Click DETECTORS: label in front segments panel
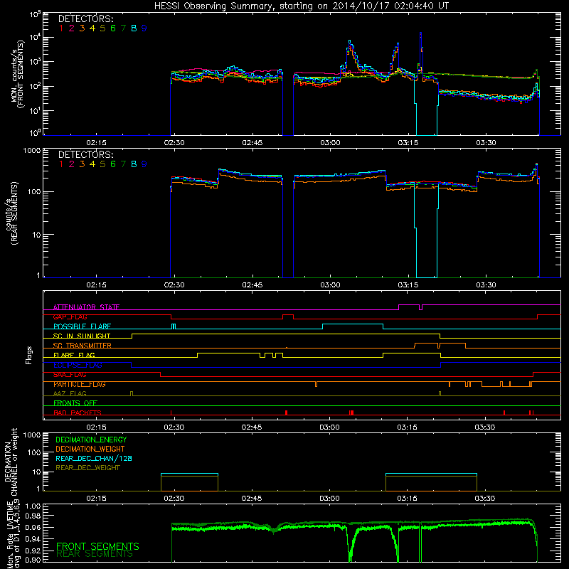Viewport: 569px width, 569px height. (x=85, y=19)
